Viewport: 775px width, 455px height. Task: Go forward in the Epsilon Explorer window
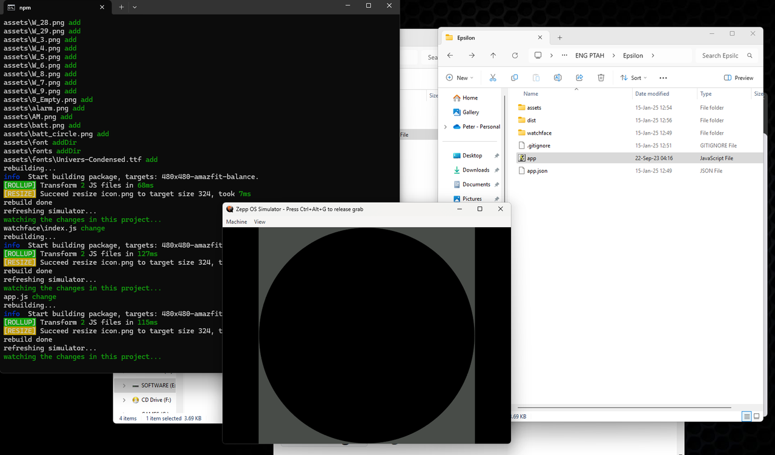tap(472, 55)
